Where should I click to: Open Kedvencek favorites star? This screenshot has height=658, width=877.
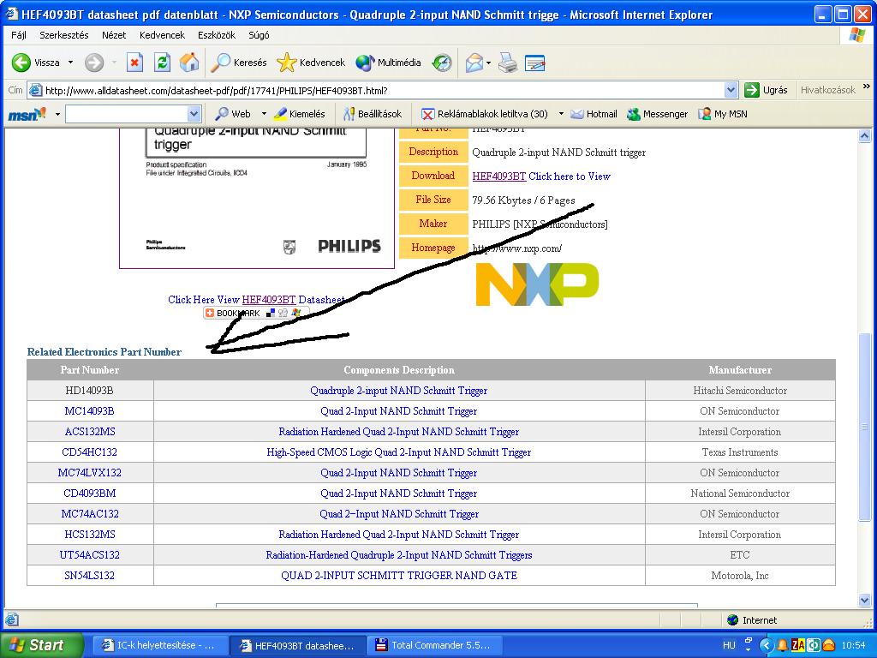(x=311, y=63)
